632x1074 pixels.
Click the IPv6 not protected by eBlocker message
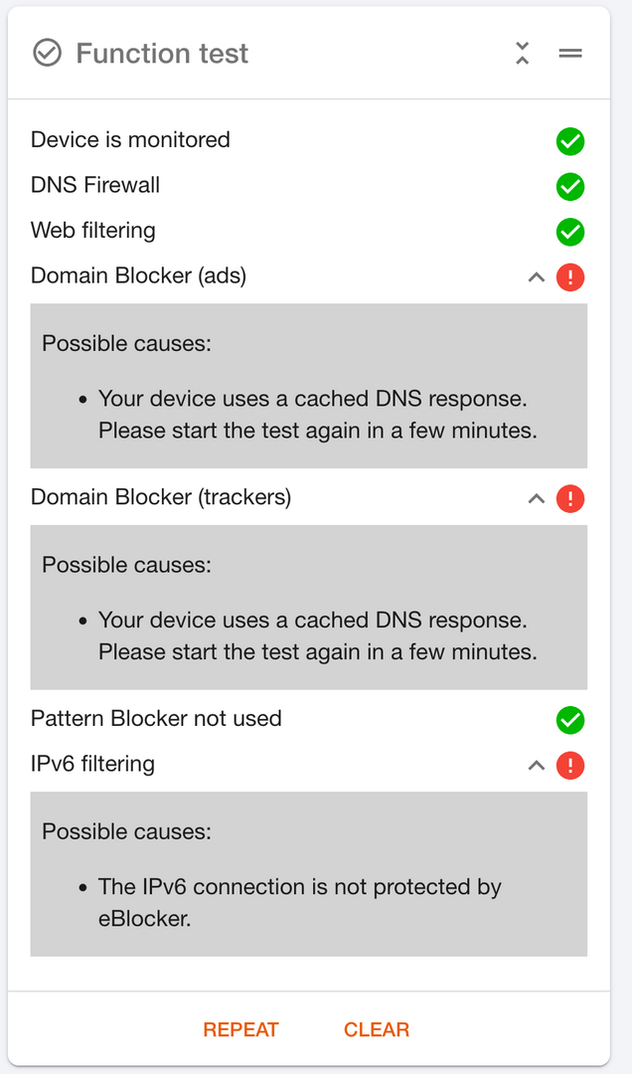(x=299, y=902)
